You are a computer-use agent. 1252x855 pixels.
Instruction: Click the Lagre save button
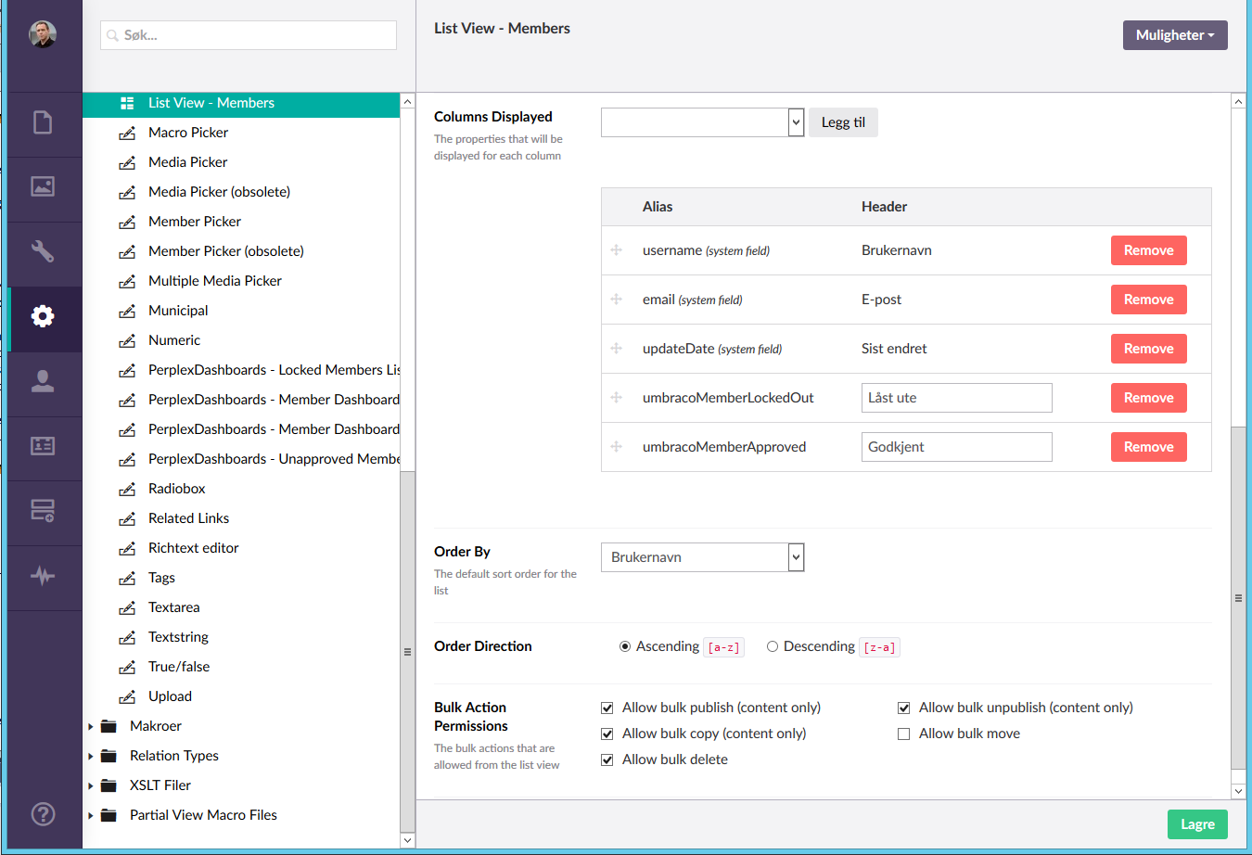click(x=1196, y=824)
